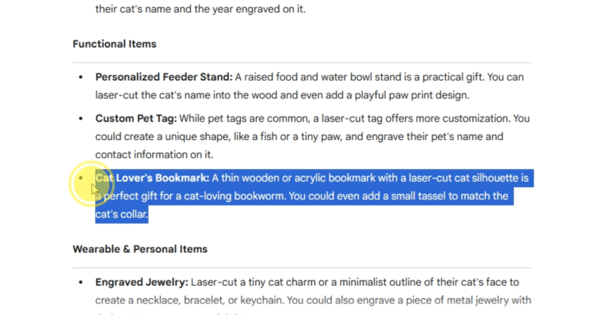The width and height of the screenshot is (602, 315).
Task: Click the "Engraved Jewelry:" bold label
Action: coord(142,283)
